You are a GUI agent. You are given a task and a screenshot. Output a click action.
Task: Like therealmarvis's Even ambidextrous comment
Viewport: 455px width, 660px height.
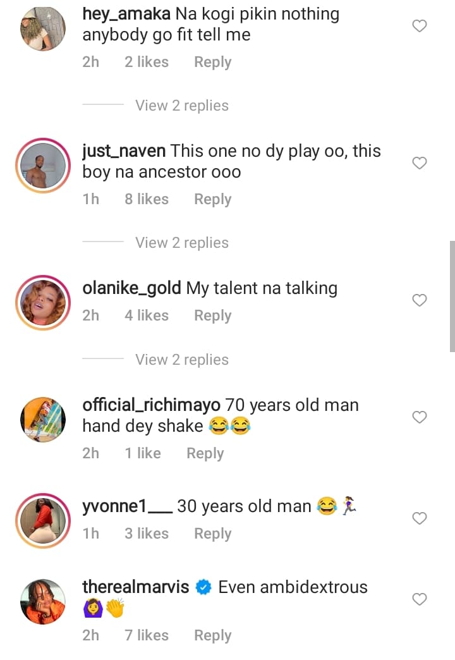point(420,599)
